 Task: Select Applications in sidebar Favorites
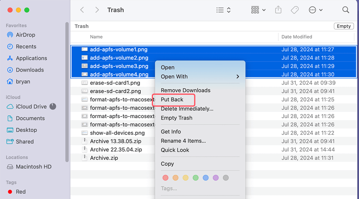(x=31, y=58)
